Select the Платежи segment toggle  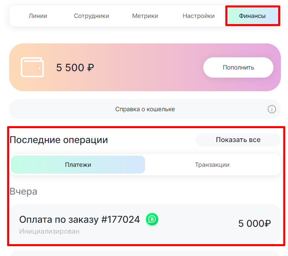coord(78,165)
